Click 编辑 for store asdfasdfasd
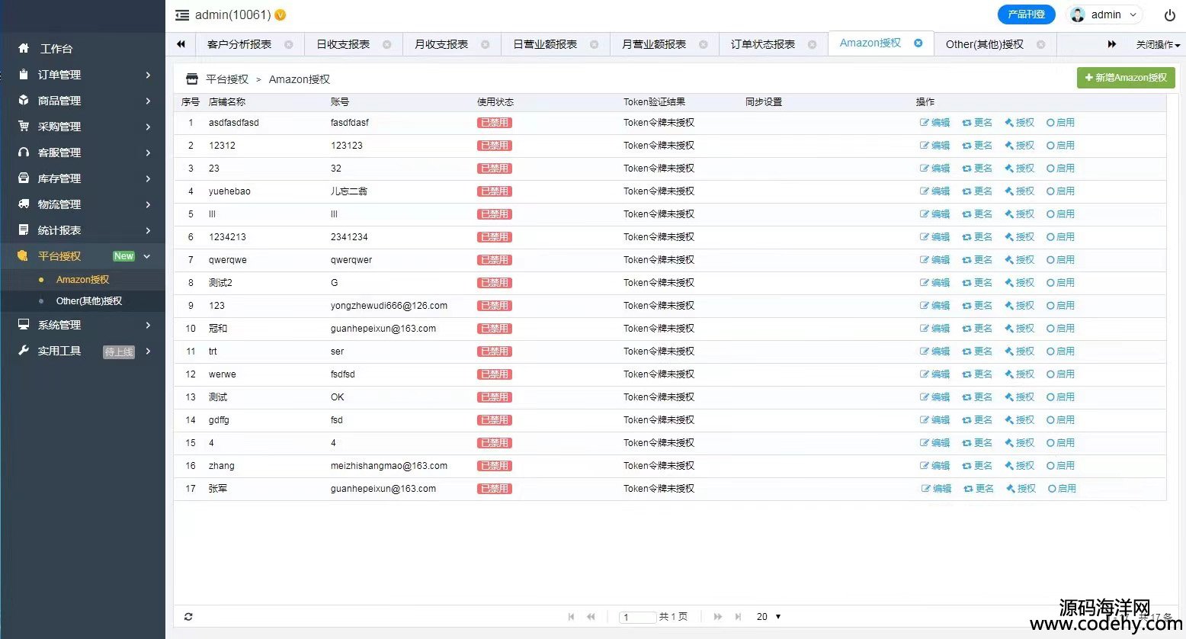Viewport: 1186px width, 639px height. (935, 123)
